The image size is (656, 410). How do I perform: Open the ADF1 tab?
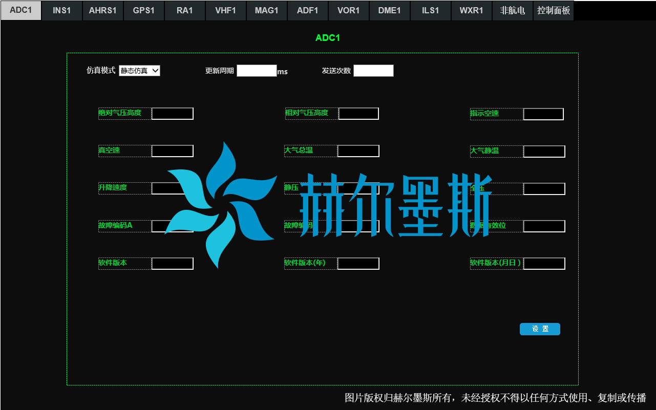point(308,10)
